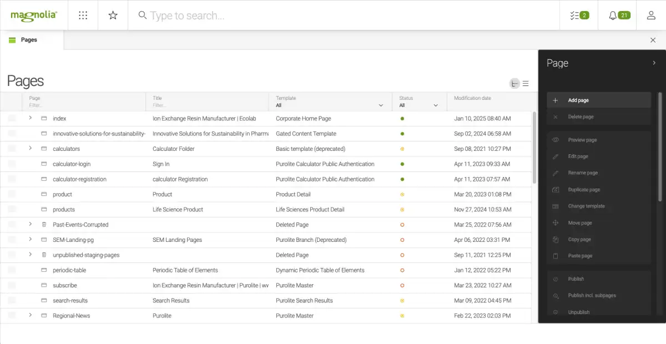The height and width of the screenshot is (344, 666).
Task: Click status indicator of subscribe row
Action: click(x=402, y=285)
